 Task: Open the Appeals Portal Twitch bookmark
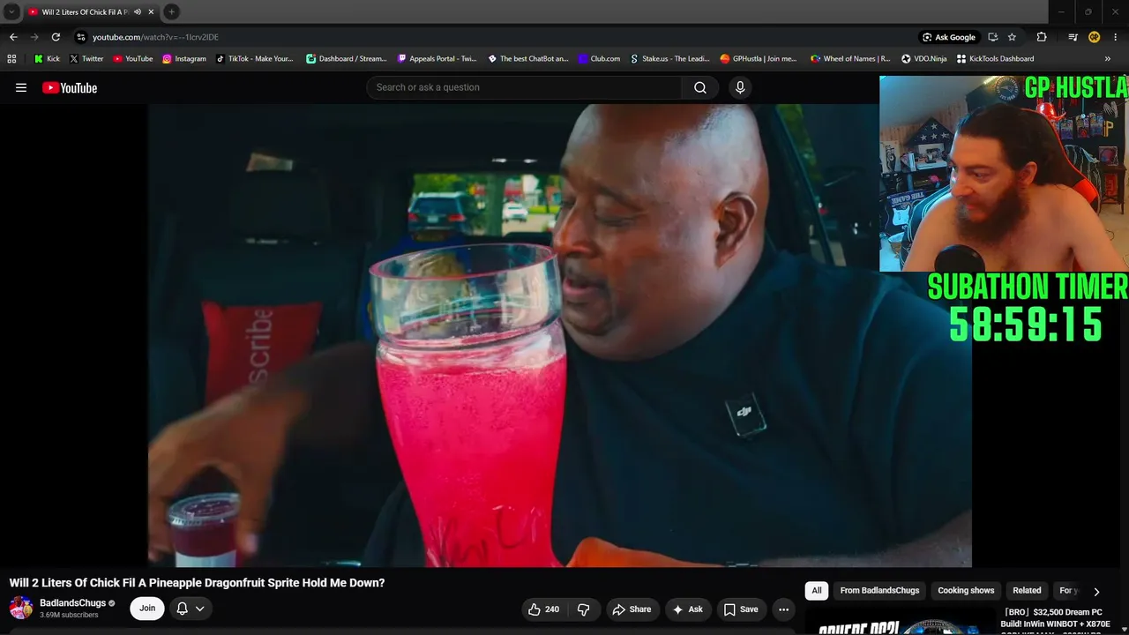click(437, 59)
